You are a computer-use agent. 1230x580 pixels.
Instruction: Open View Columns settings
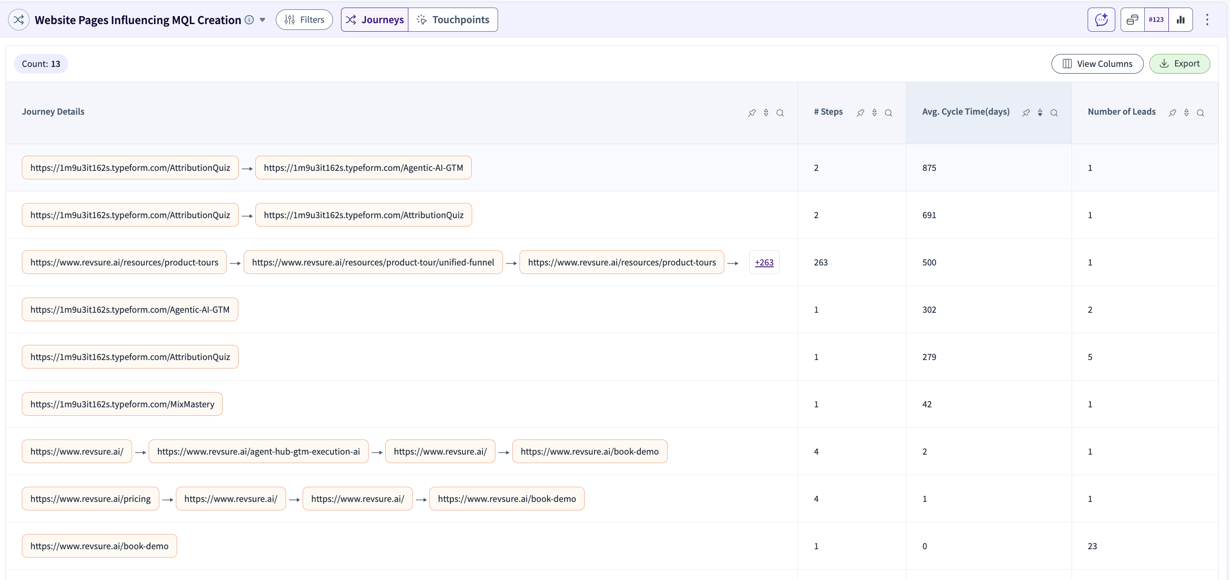coord(1097,63)
